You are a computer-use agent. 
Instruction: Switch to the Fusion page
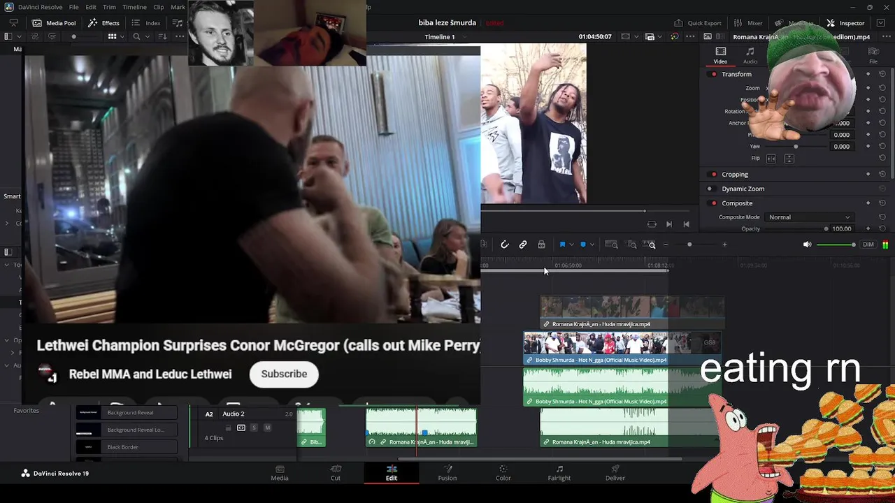[447, 473]
